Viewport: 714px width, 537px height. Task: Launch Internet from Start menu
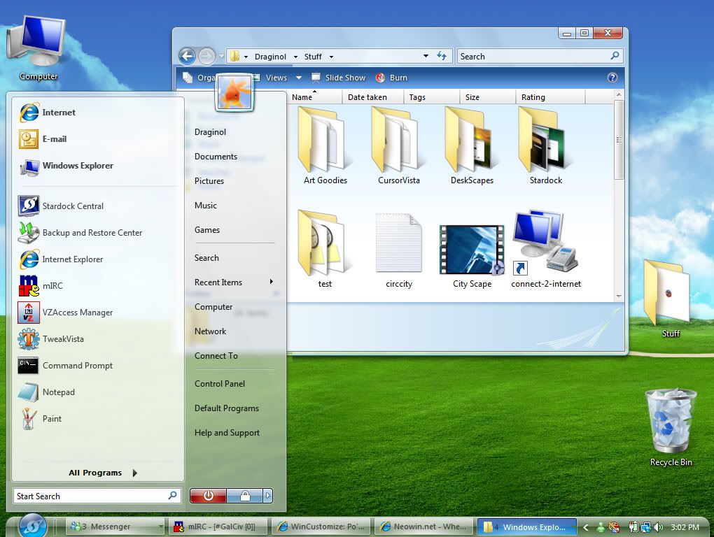tap(48, 113)
